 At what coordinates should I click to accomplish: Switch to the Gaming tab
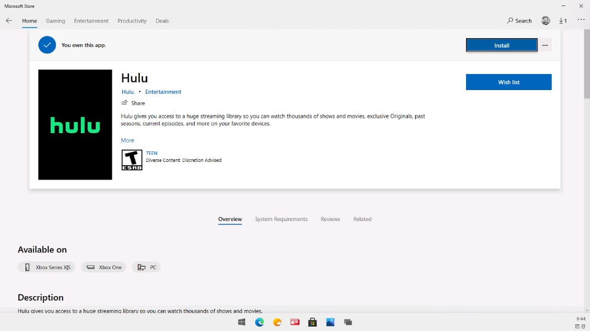[55, 21]
